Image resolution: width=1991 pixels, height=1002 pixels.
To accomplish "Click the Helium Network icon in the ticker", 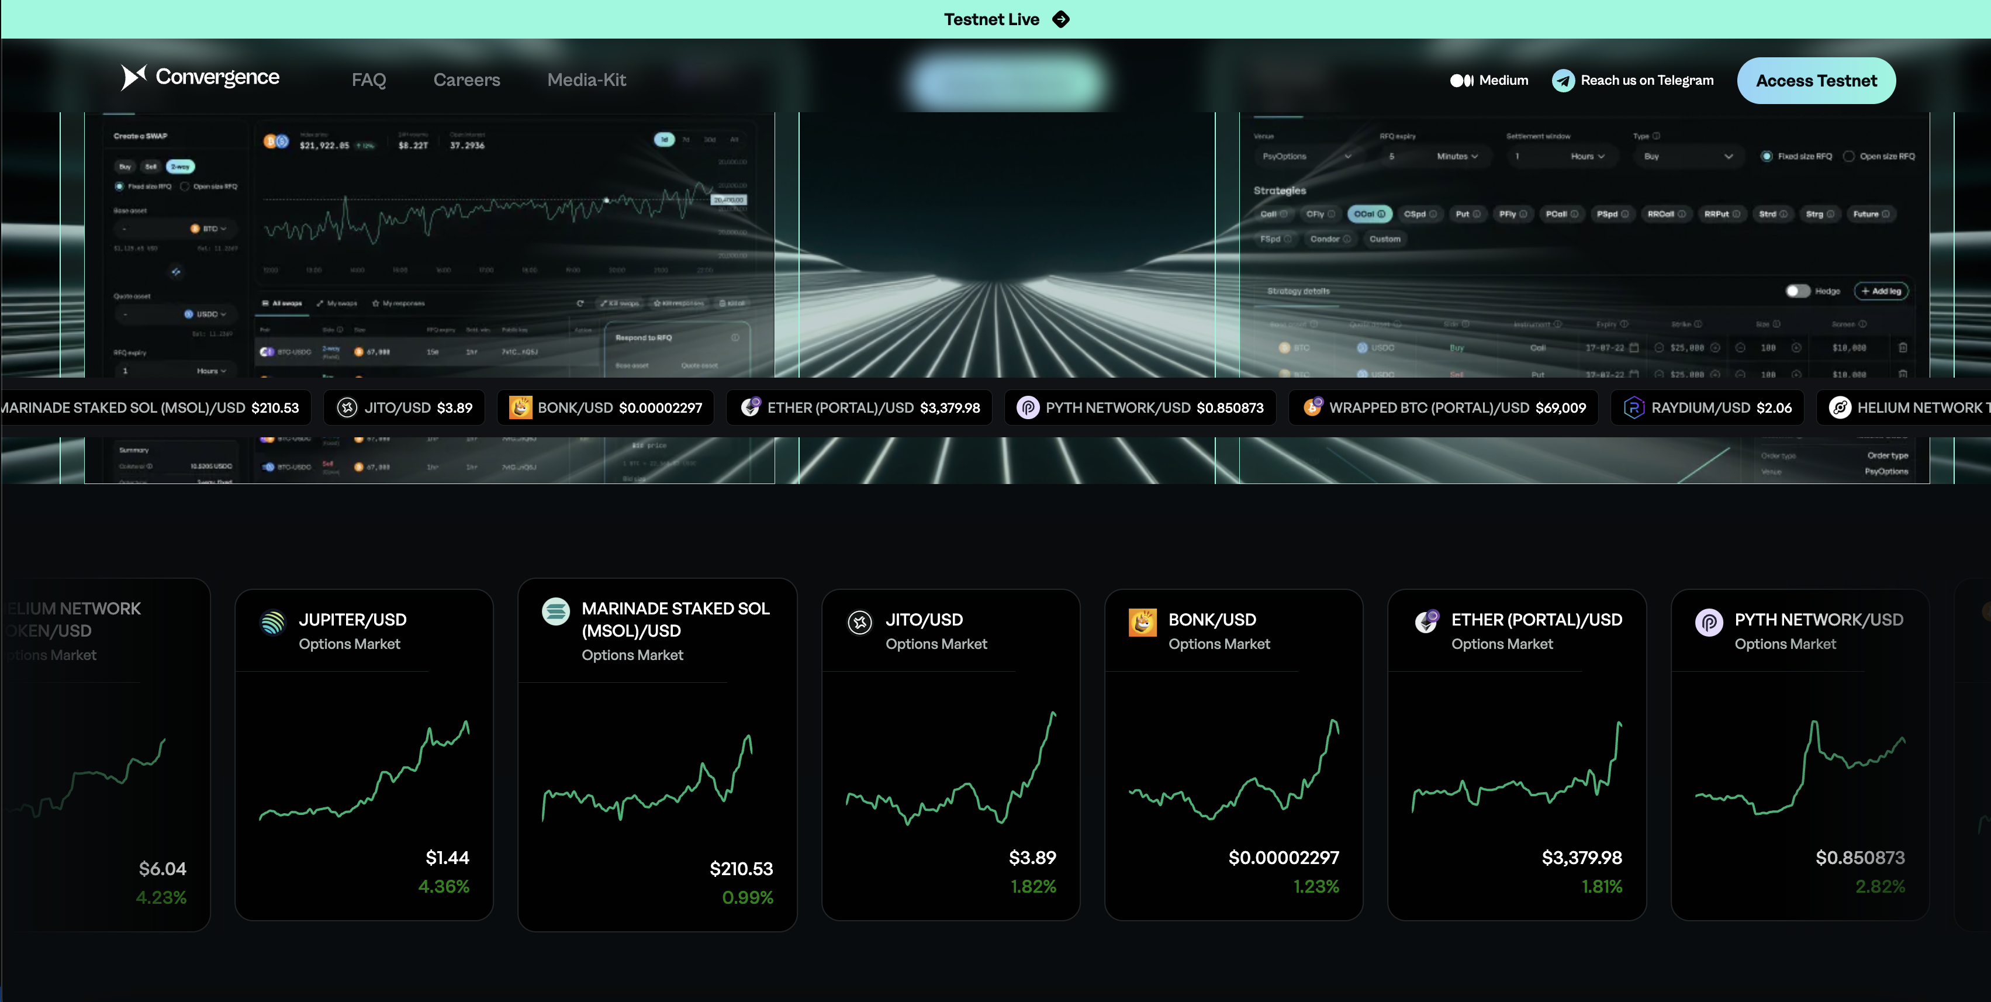I will click(1840, 407).
